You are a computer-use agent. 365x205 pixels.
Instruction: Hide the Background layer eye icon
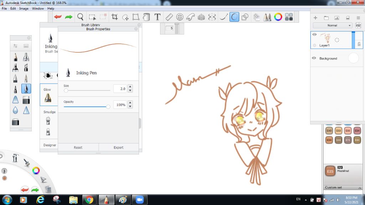pyautogui.click(x=314, y=58)
